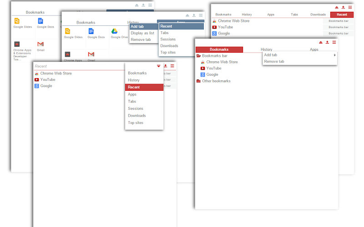Select Sessions in the red dropdown list

click(x=144, y=109)
